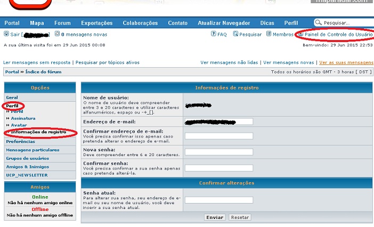Select Grupos de usuários in the sidebar
Image resolution: width=374 pixels, height=227 pixels.
(27, 158)
